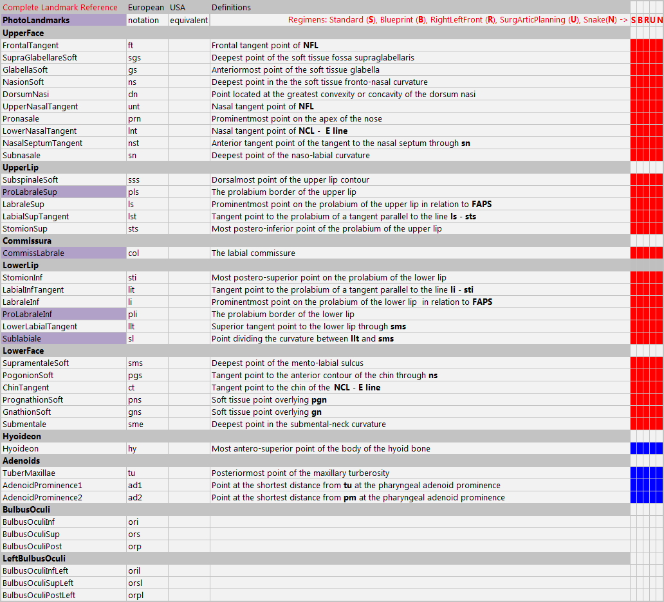Screen dimensions: 664x602
Task: Select the purple Sublabiale landmark cell
Action: [x=64, y=338]
